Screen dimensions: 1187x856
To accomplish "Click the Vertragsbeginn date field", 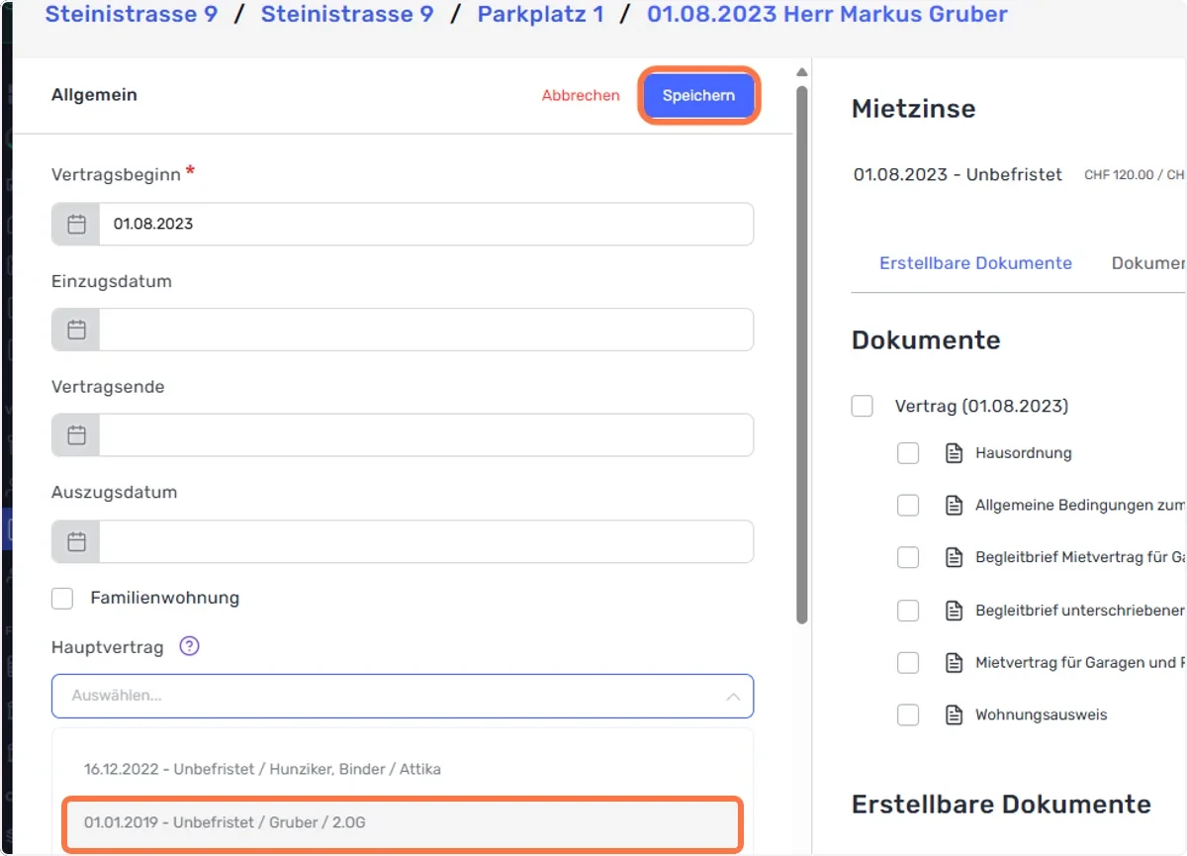I will pos(426,225).
